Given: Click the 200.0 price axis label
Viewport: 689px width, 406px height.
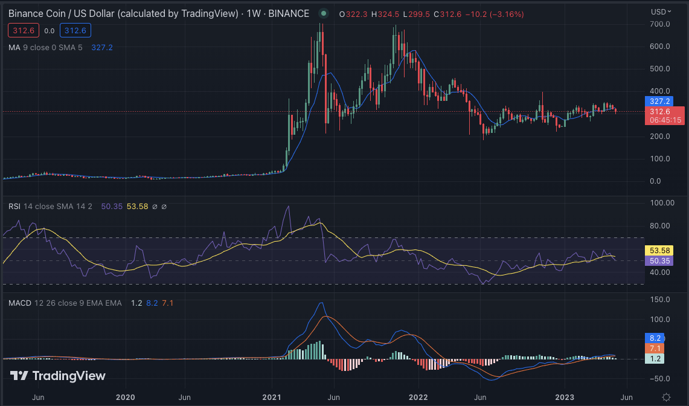Looking at the screenshot, I should 660,137.
